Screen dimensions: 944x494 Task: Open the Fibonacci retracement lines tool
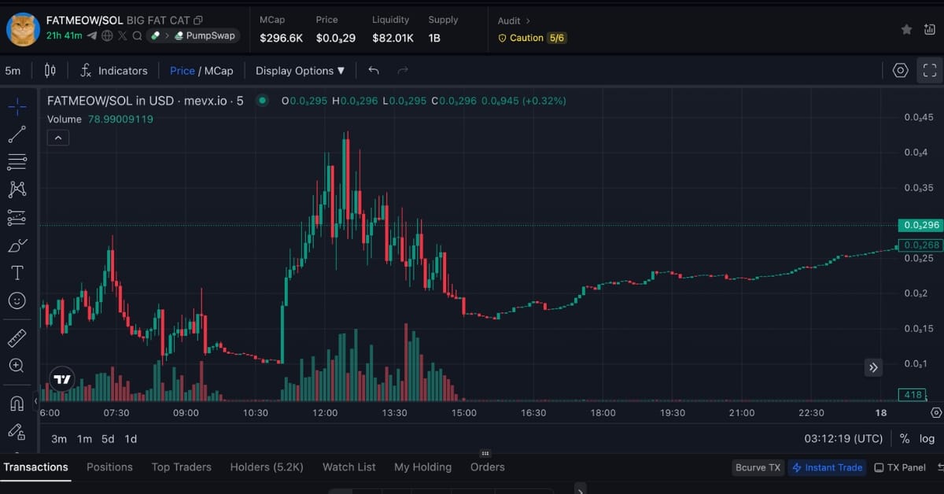click(x=17, y=162)
